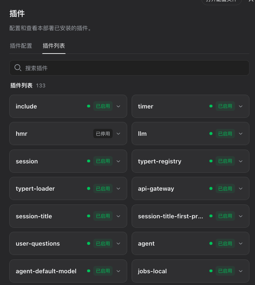Toggle the 已启用 badge on session plugin
Viewport: 255px width, 285px height.
coord(103,161)
